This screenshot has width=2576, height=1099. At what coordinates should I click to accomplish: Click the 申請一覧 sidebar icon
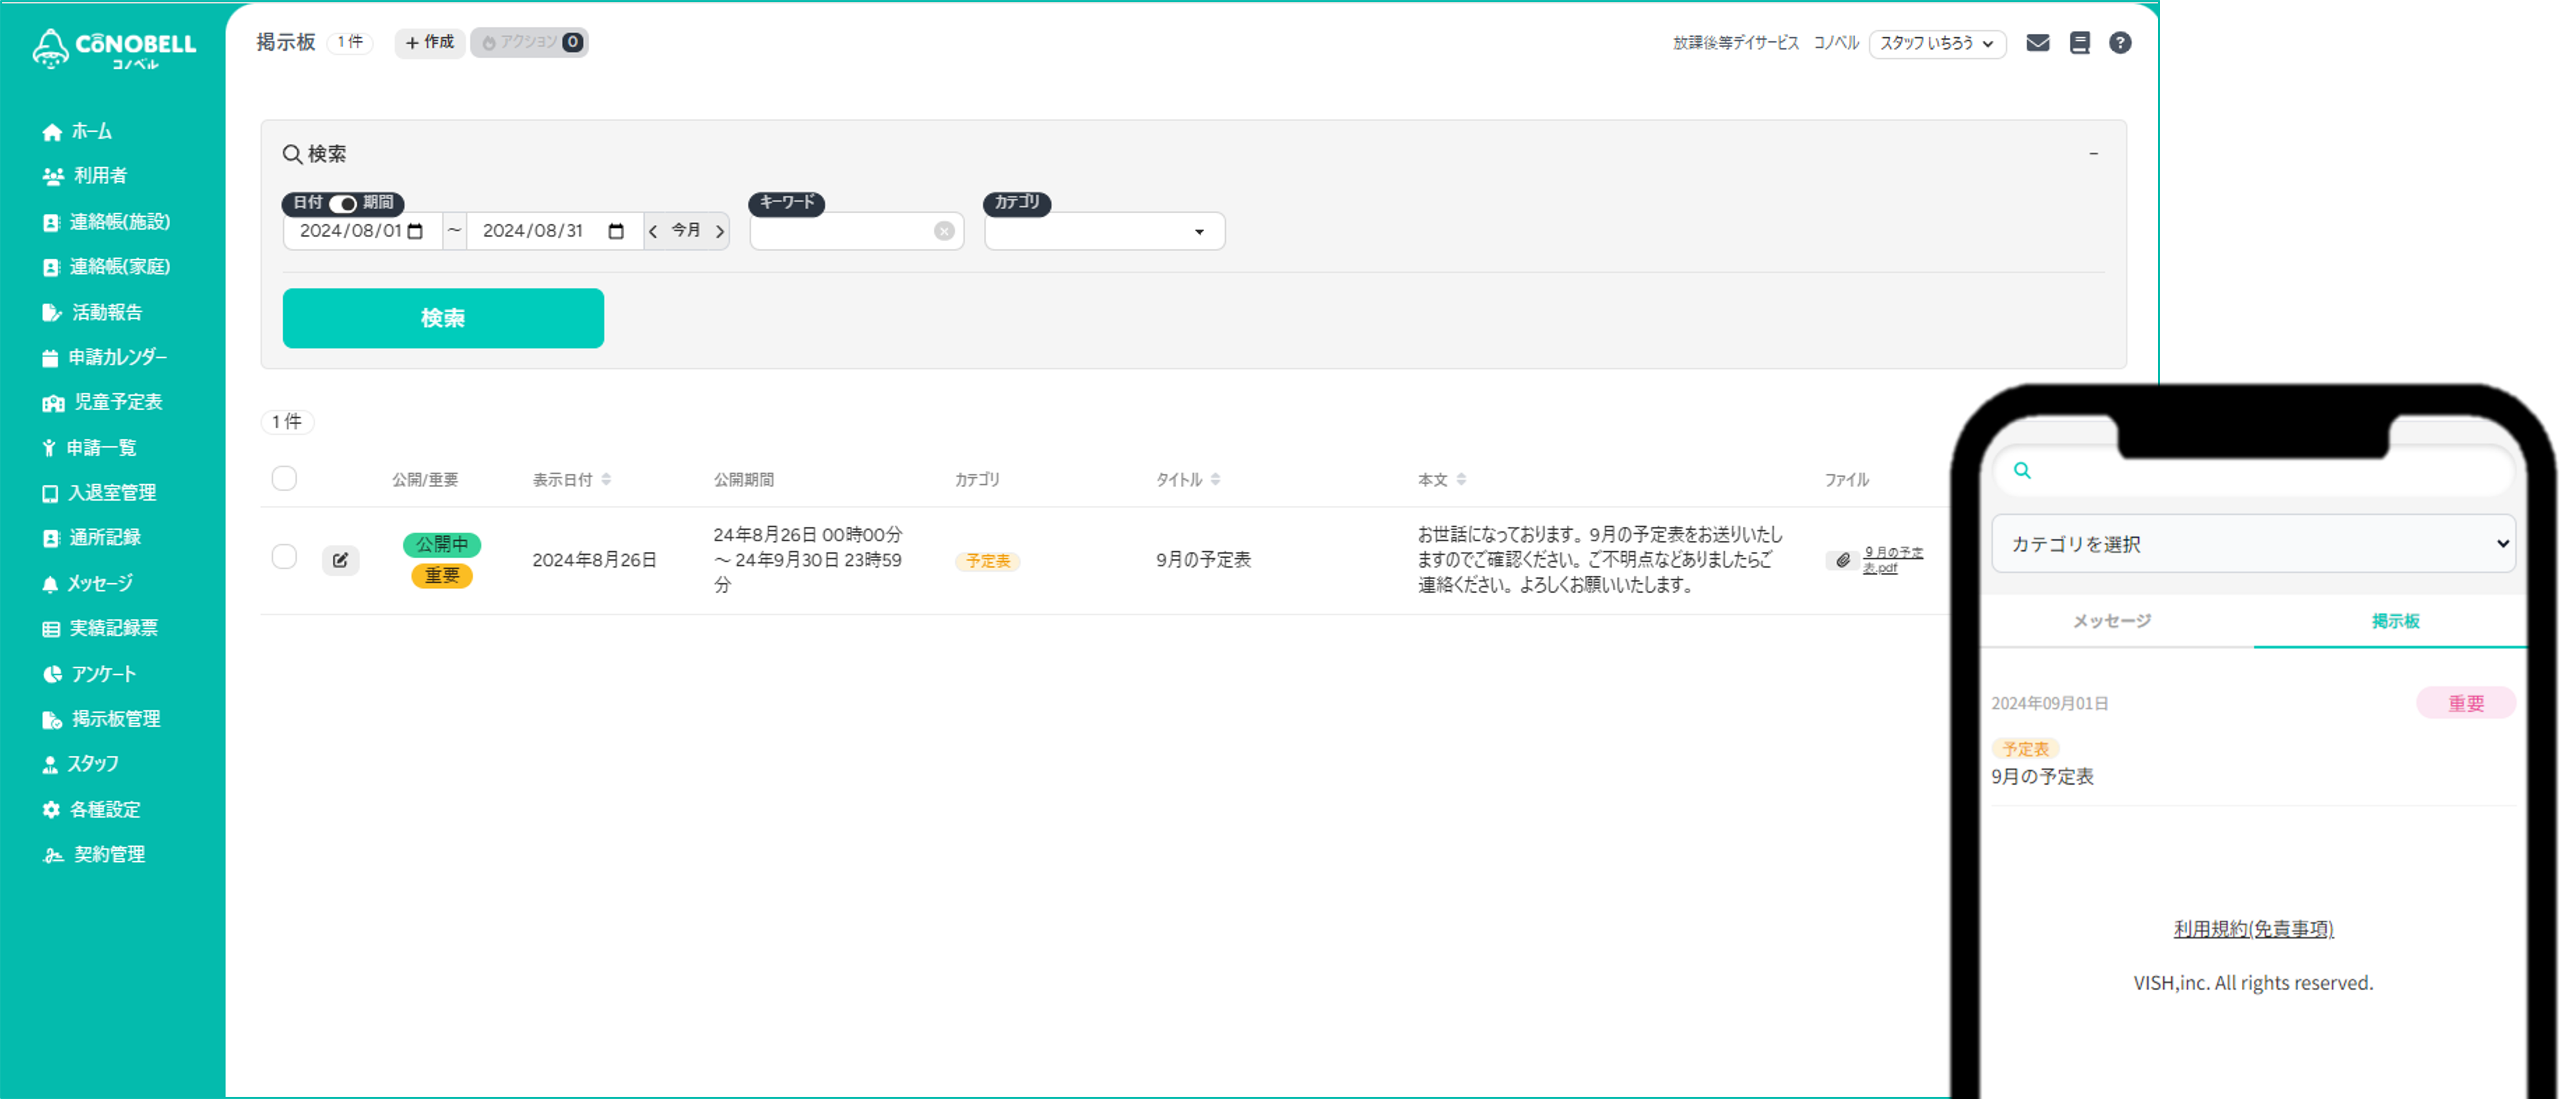pyautogui.click(x=49, y=448)
